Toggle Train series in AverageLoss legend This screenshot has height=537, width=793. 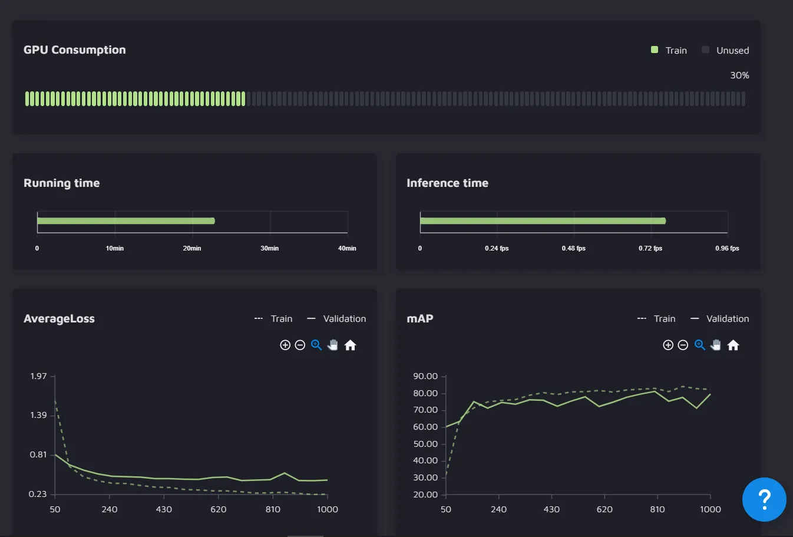pyautogui.click(x=274, y=319)
